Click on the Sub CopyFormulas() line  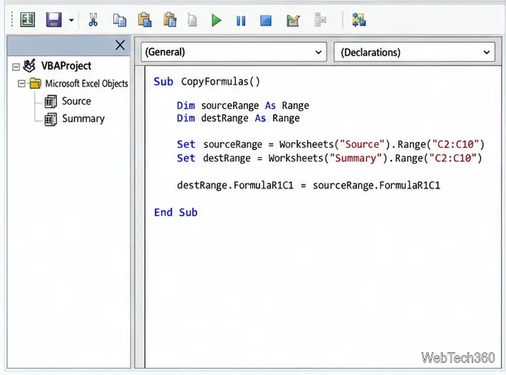point(207,82)
